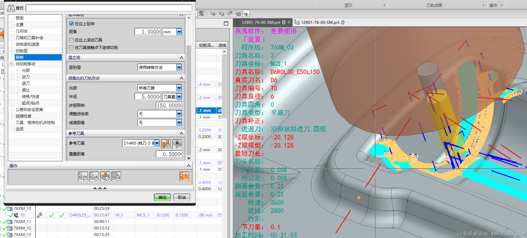Click the create new reference tool icon
The height and width of the screenshot is (238, 527).
coord(166,144)
